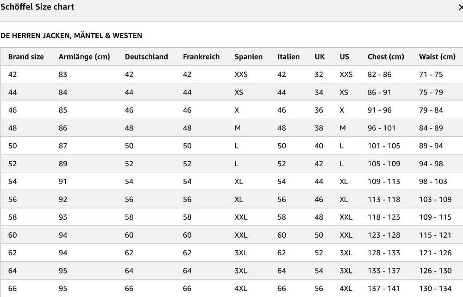Click the Chest (cm) column header

click(386, 57)
